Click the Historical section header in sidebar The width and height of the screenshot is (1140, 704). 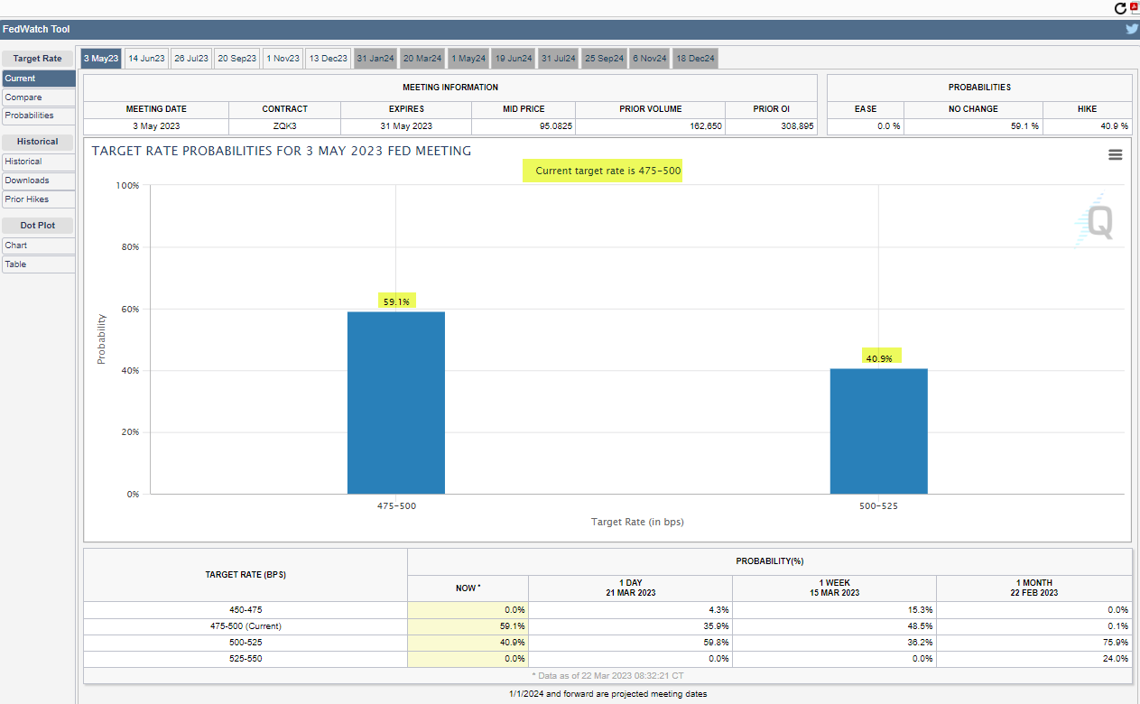[38, 142]
